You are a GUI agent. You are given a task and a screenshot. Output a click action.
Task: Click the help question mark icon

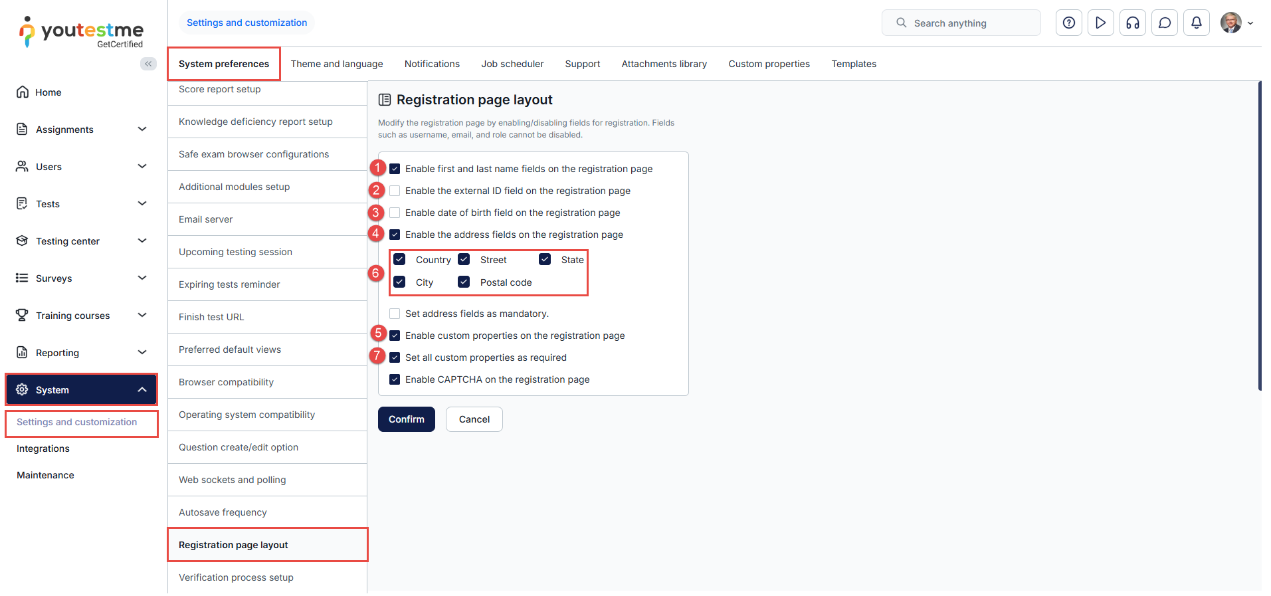coord(1068,23)
